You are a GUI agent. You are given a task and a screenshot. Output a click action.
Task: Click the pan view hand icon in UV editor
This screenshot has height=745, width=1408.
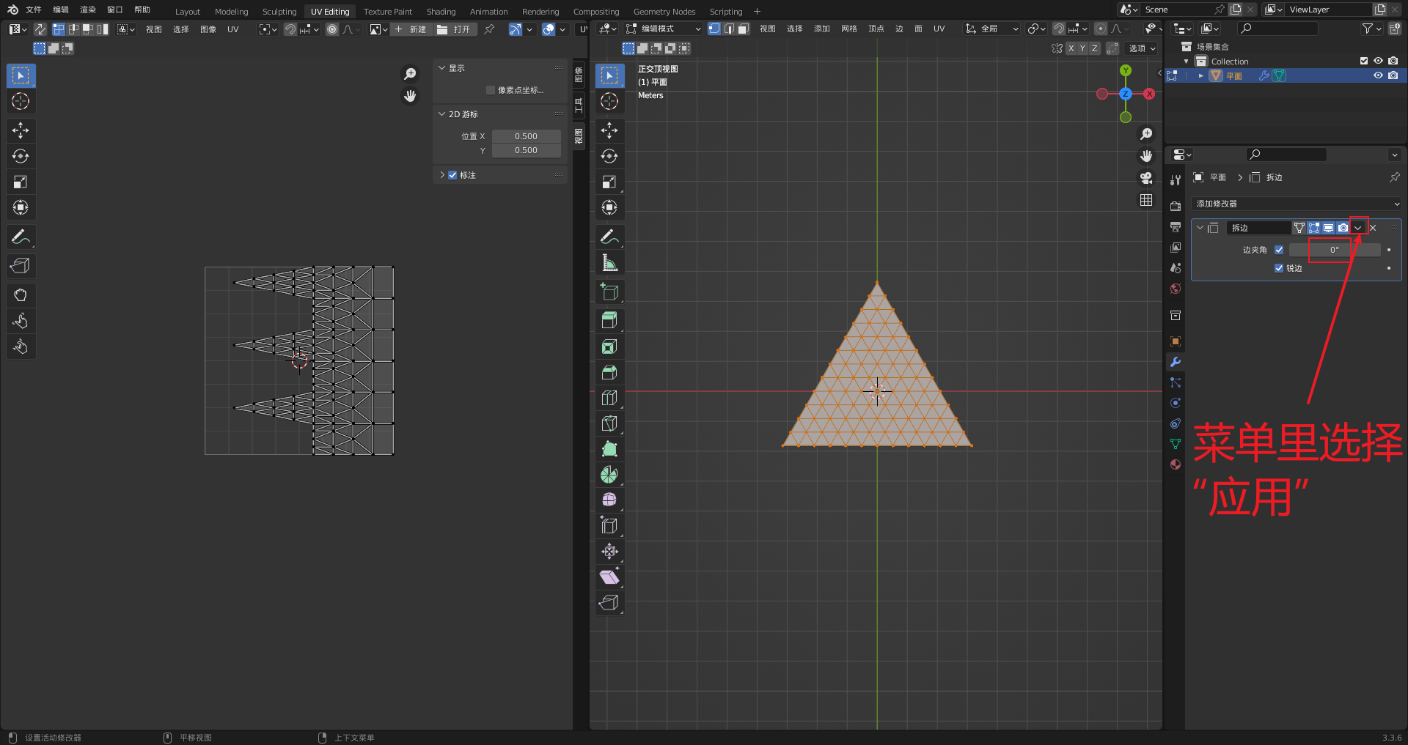tap(410, 96)
